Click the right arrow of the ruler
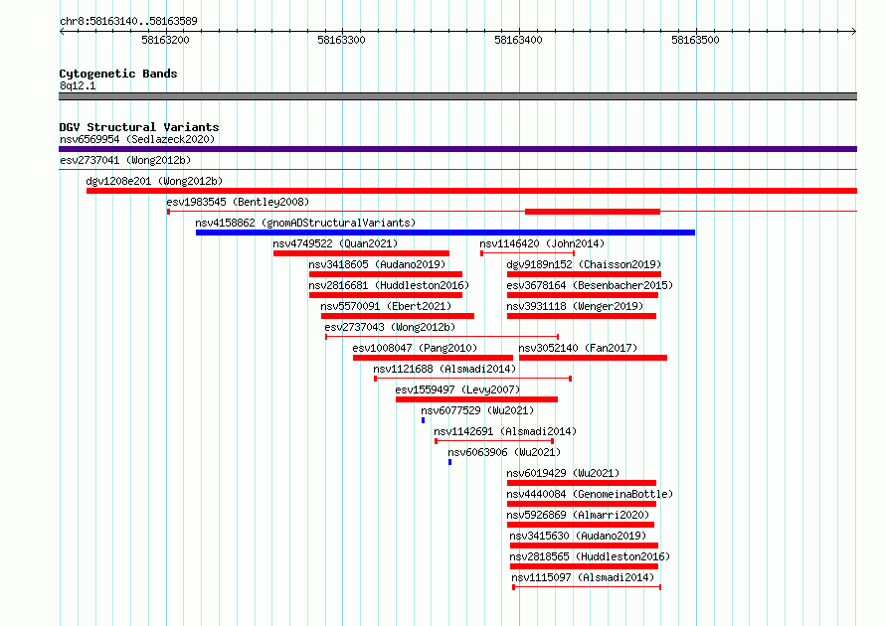885x626 pixels. click(854, 31)
